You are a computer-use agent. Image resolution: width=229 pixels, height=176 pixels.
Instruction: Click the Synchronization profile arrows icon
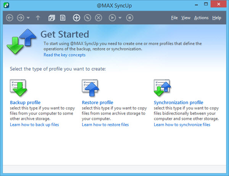tap(162, 88)
